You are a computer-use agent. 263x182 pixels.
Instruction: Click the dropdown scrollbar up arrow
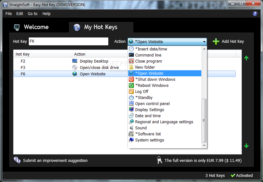pyautogui.click(x=204, y=49)
